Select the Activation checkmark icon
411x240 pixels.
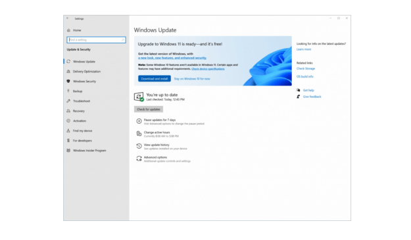pyautogui.click(x=68, y=121)
